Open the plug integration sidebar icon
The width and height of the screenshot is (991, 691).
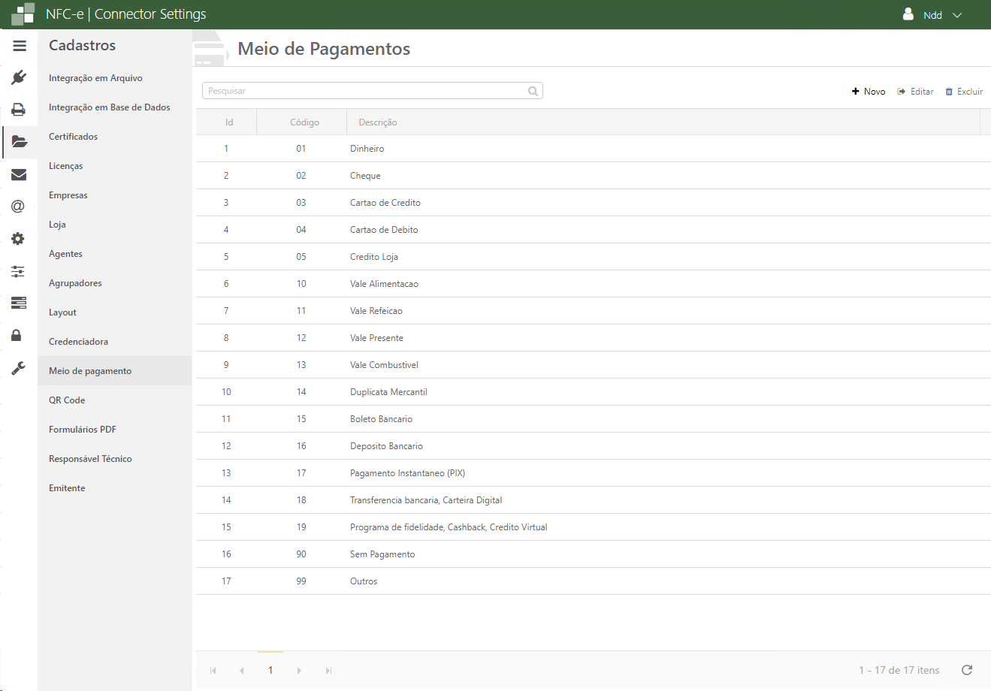point(19,77)
